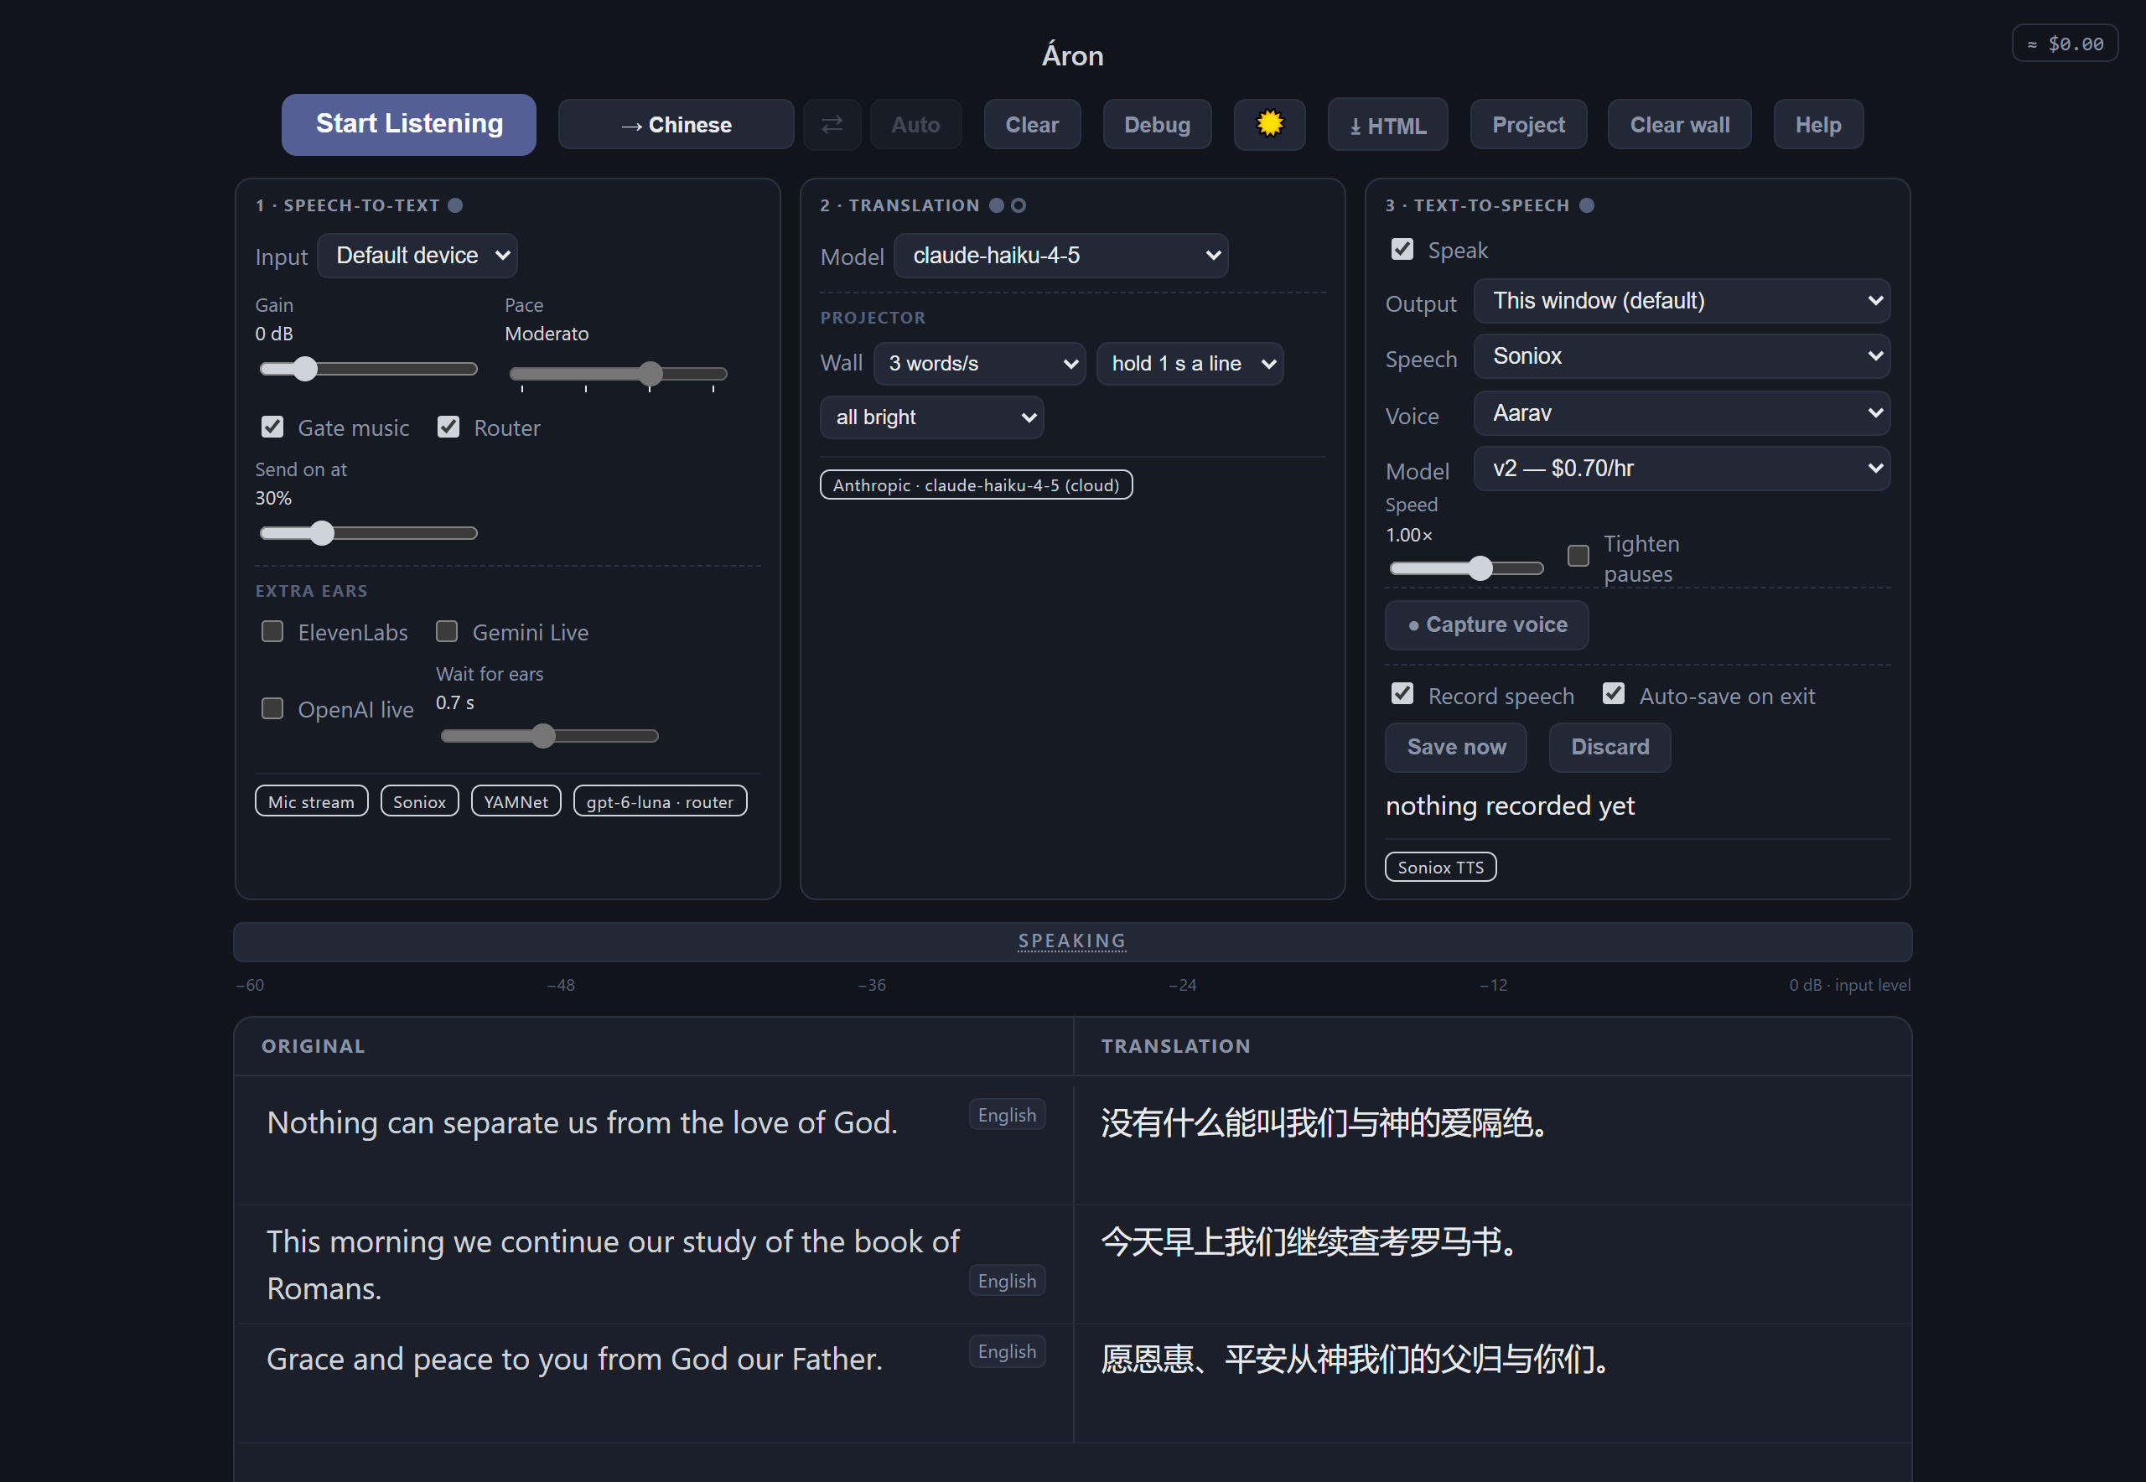
Task: Click the hollow Translation status ring
Action: pos(1019,205)
